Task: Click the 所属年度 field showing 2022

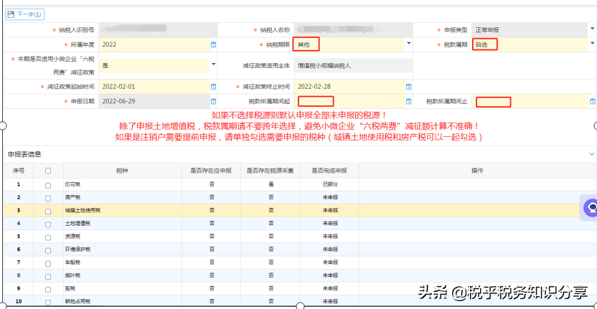Action: point(154,44)
